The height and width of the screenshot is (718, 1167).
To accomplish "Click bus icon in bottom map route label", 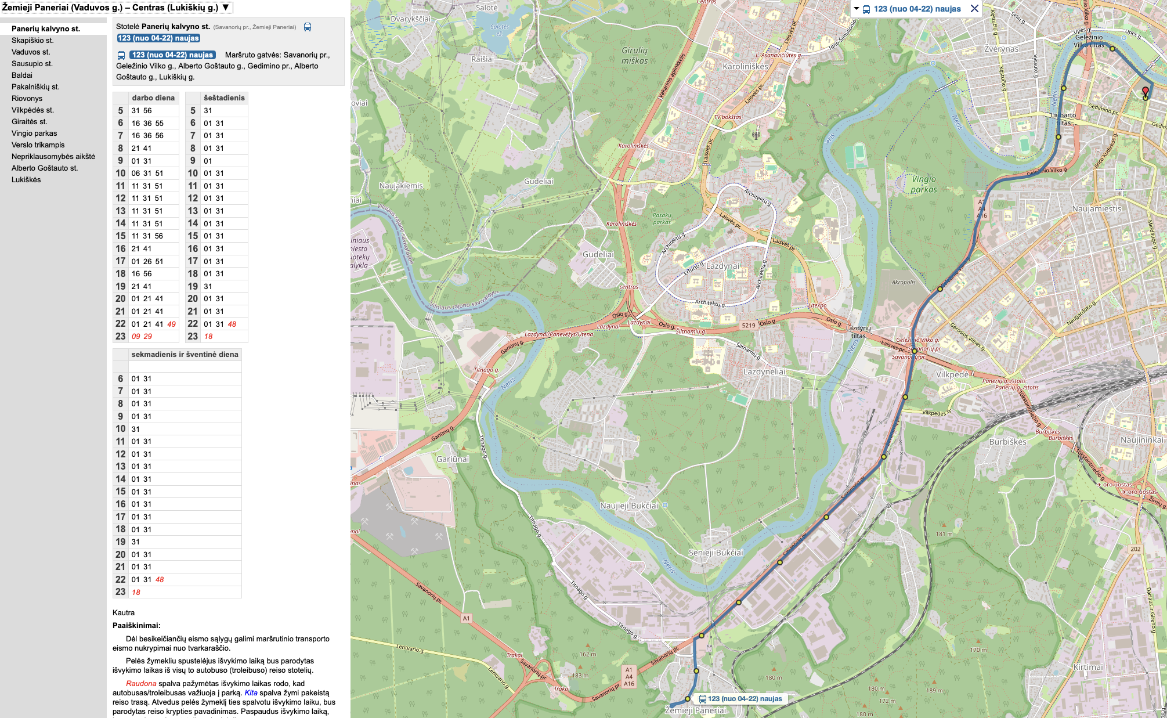I will coord(702,699).
